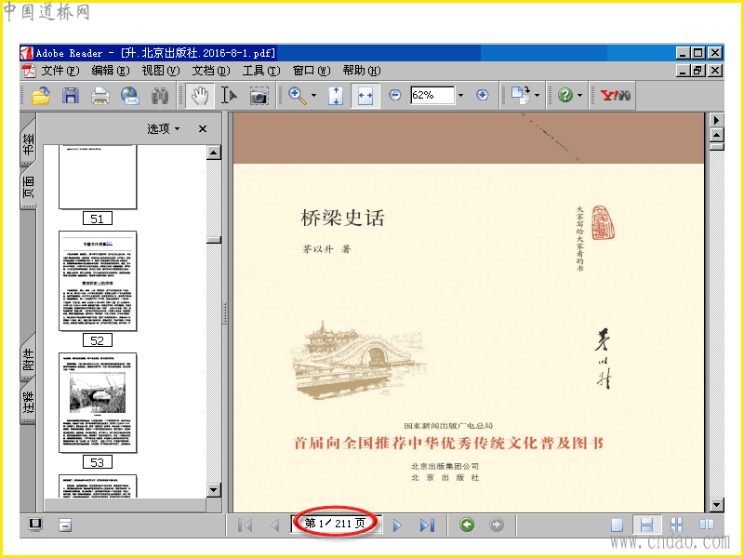744x558 pixels.
Task: Open search with binoculars icon
Action: 160,96
